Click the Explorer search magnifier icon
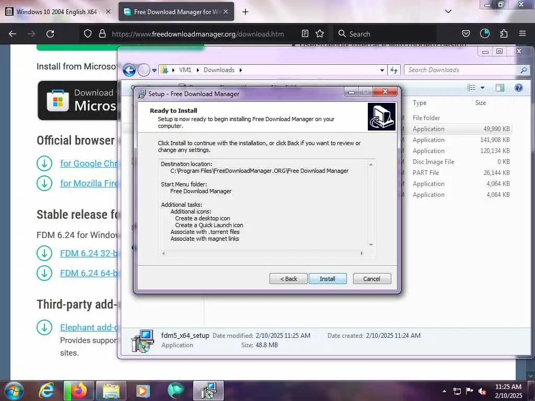This screenshot has width=535, height=401. (x=524, y=70)
